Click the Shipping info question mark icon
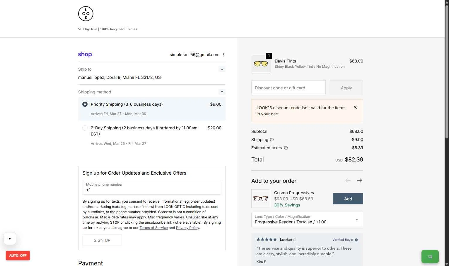The width and height of the screenshot is (449, 266). click(272, 140)
